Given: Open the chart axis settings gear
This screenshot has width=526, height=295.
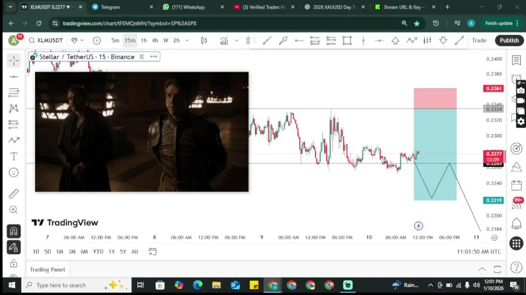Looking at the screenshot, I should point(494,238).
